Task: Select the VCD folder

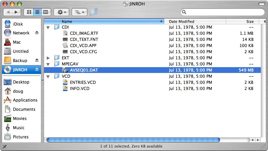Action: (x=66, y=76)
